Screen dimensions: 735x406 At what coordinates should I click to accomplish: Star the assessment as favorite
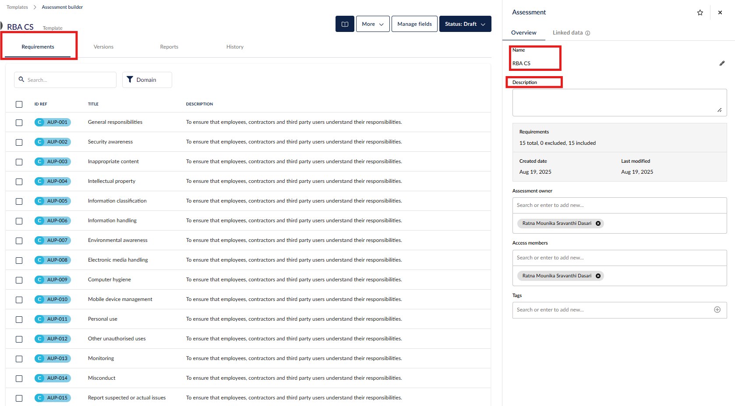point(700,13)
